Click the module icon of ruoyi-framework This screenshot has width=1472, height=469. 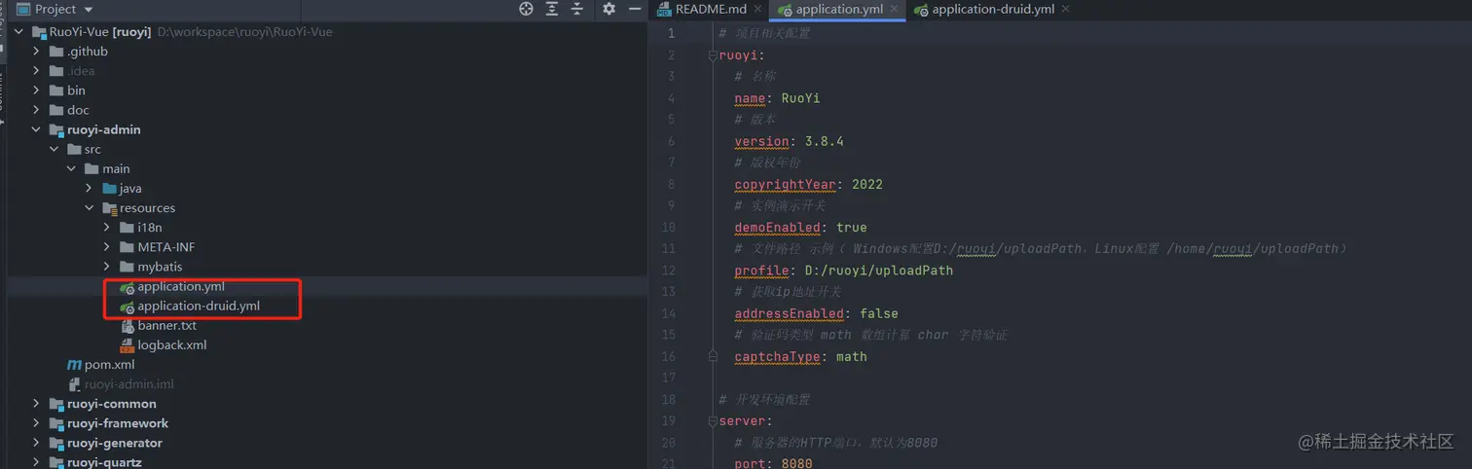[x=56, y=423]
